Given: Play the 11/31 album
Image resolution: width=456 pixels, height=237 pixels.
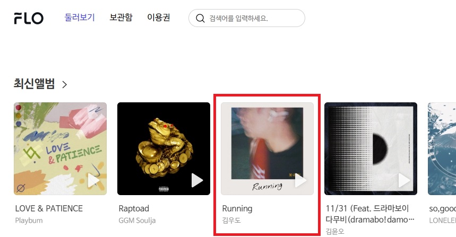Looking at the screenshot, I should 404,180.
